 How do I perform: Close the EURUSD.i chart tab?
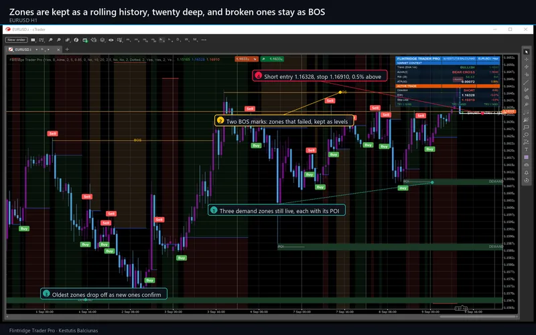(x=58, y=50)
